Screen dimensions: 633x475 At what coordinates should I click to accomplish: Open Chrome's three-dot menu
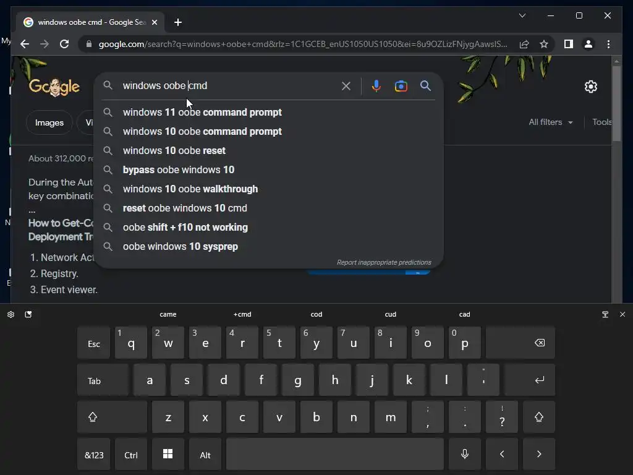pyautogui.click(x=608, y=44)
